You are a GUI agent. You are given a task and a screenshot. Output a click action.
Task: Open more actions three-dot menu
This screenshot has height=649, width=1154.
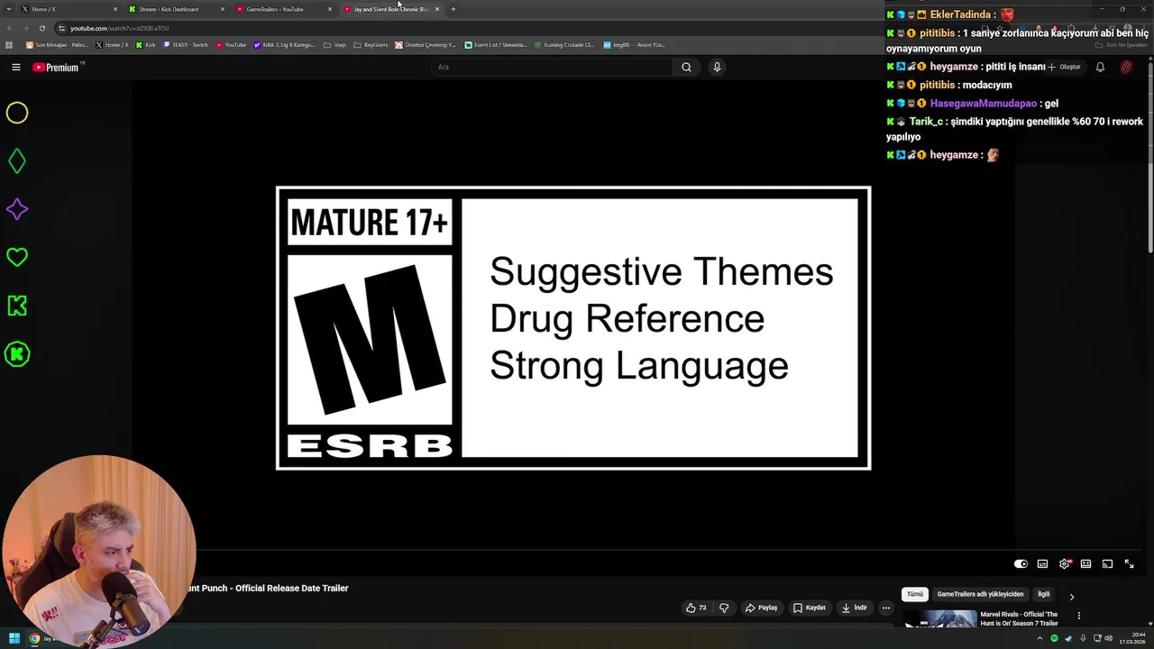click(x=886, y=608)
